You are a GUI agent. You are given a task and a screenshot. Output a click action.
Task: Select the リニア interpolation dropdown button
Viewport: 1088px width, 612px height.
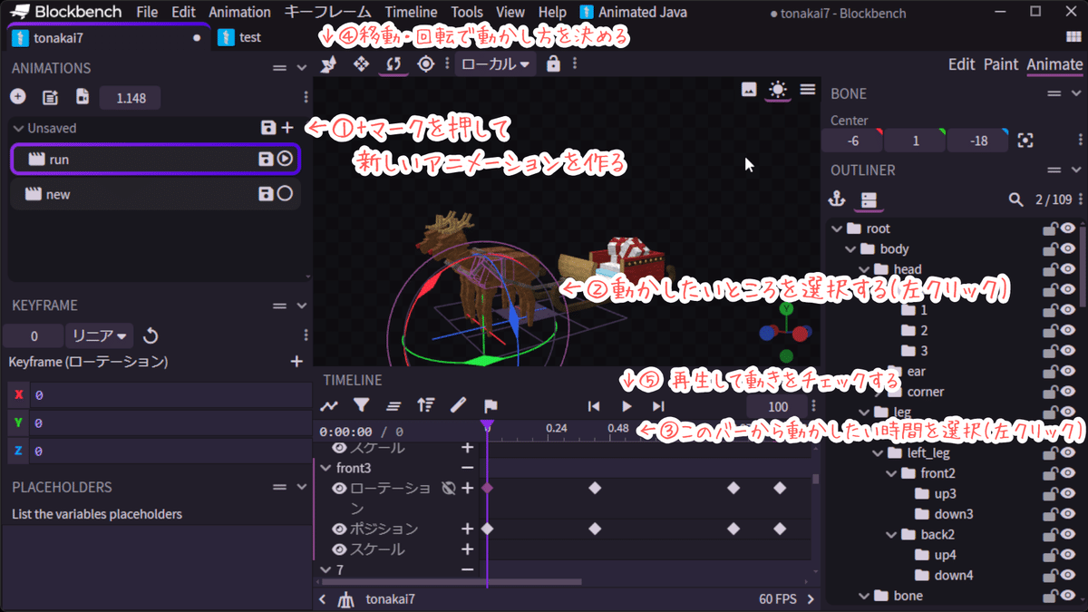coord(98,335)
